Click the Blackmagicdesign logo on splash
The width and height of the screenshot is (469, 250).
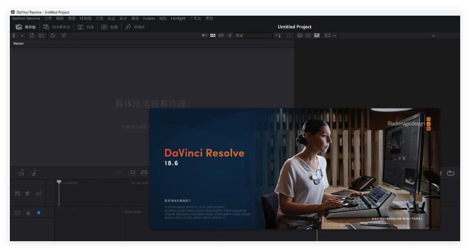click(409, 123)
